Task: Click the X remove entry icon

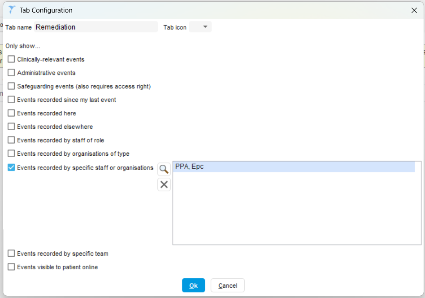Action: (x=164, y=184)
